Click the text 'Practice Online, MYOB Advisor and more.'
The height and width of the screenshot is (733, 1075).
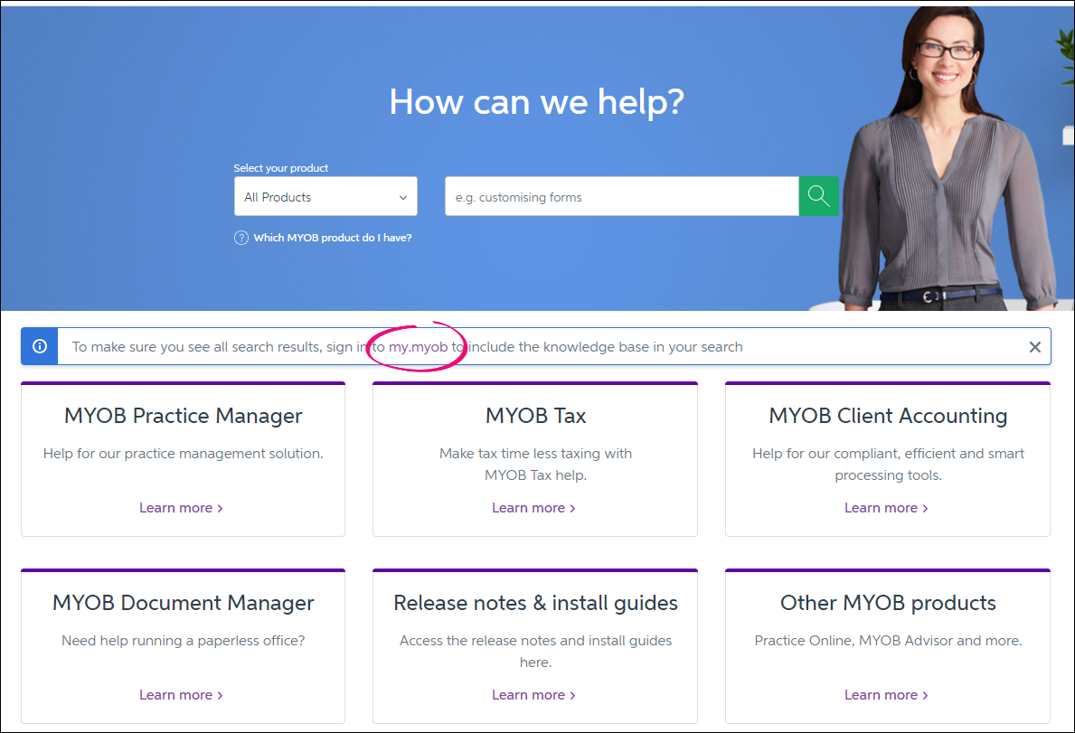click(x=888, y=641)
